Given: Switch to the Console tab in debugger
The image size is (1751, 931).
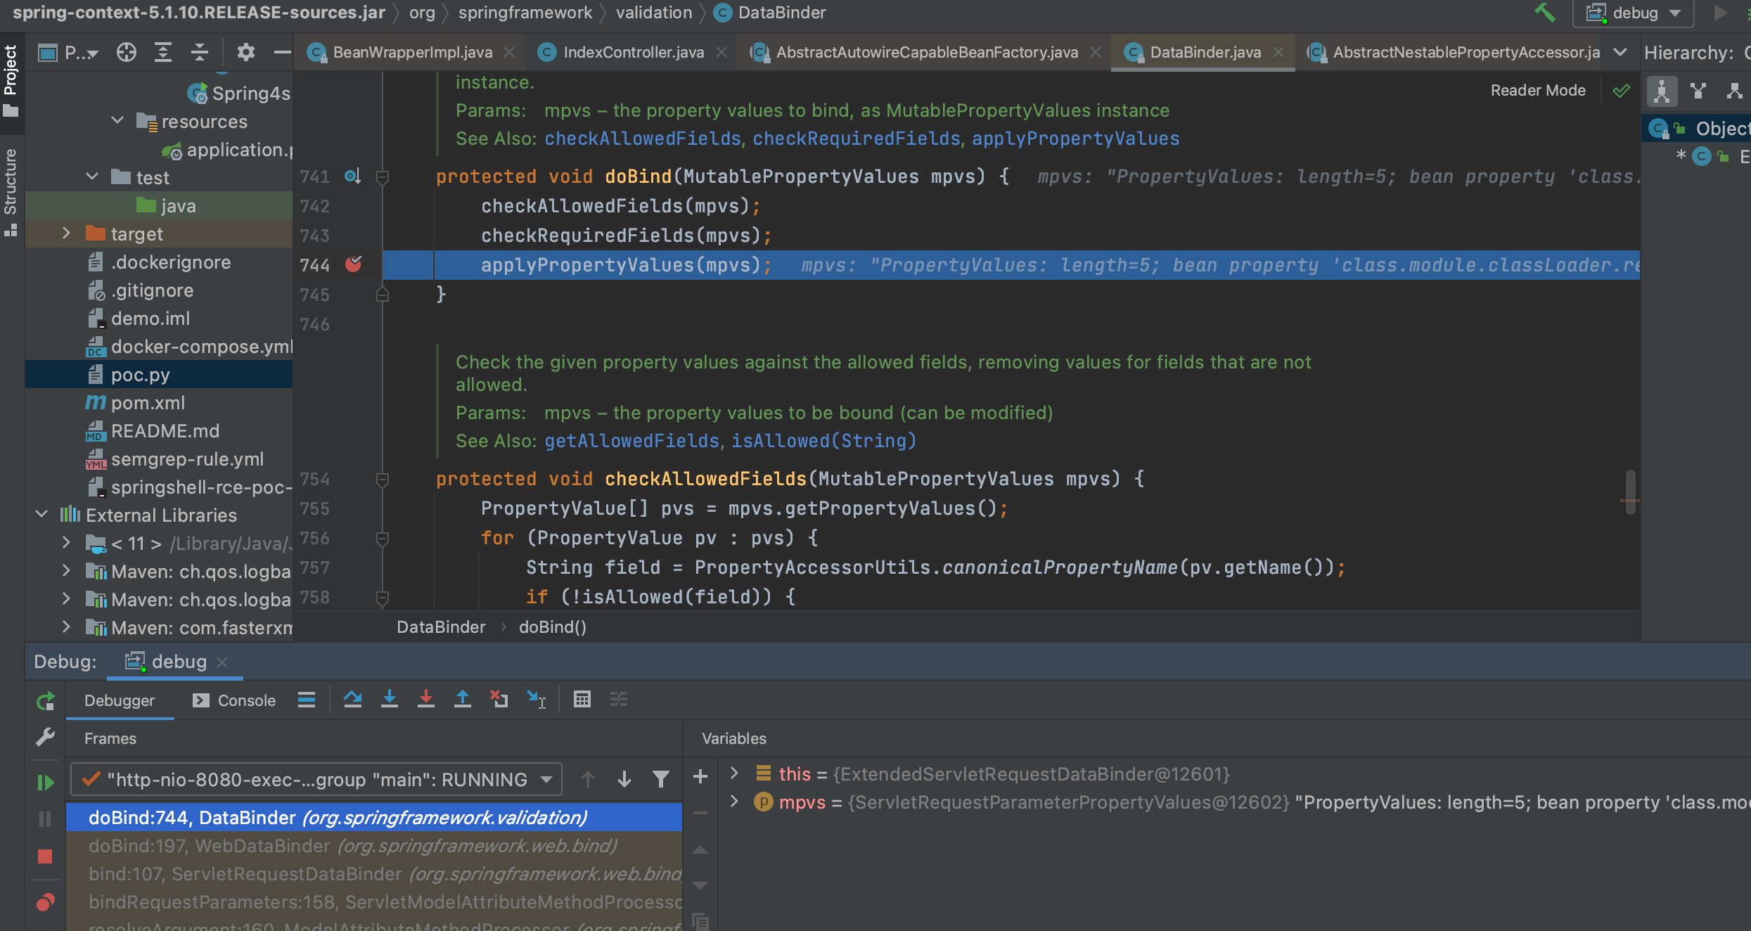Looking at the screenshot, I should pyautogui.click(x=234, y=700).
